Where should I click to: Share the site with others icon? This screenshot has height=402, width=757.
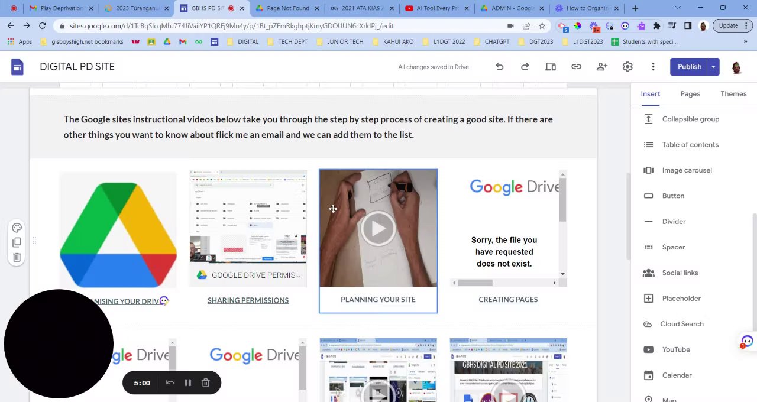pyautogui.click(x=602, y=67)
